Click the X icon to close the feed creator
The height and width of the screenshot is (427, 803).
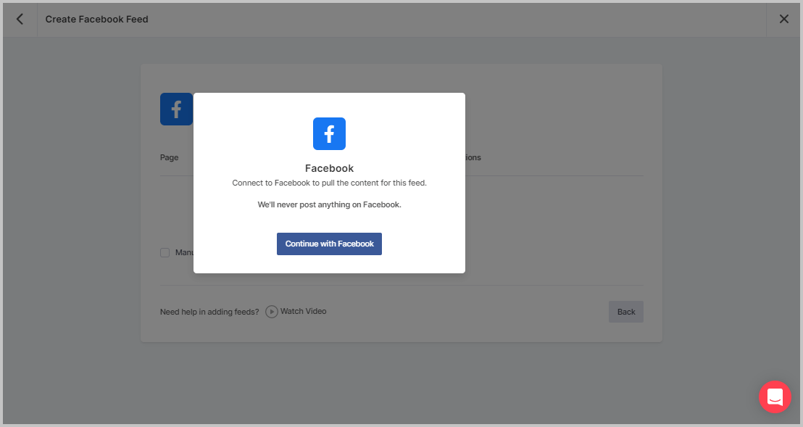click(x=783, y=20)
